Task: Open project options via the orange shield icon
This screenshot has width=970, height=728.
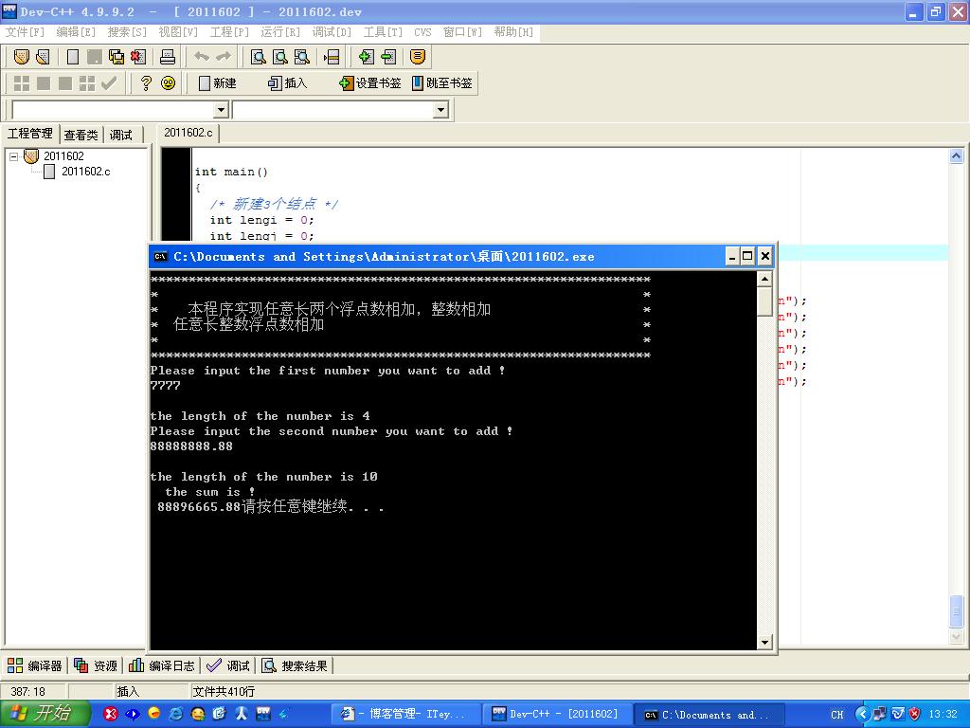Action: (x=418, y=57)
